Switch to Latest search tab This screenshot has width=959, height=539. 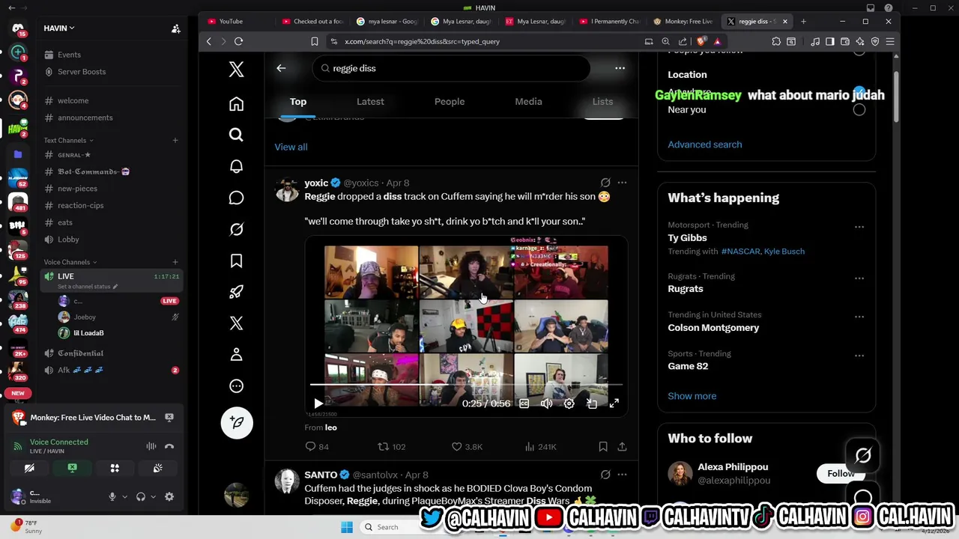pos(370,102)
